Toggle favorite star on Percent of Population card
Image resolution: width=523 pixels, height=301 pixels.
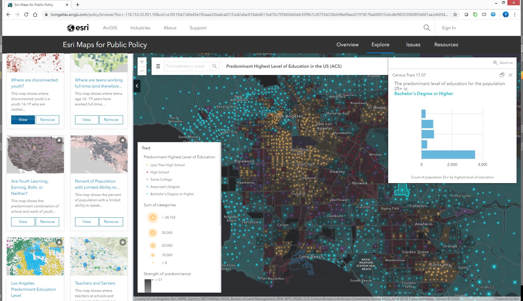(123, 140)
